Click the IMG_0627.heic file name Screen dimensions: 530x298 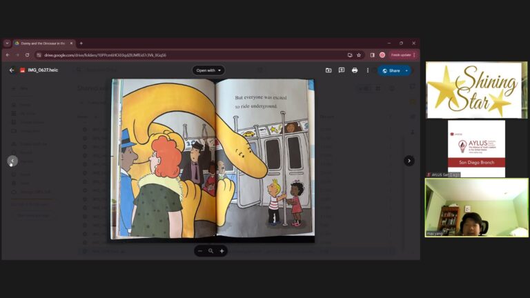(x=43, y=70)
